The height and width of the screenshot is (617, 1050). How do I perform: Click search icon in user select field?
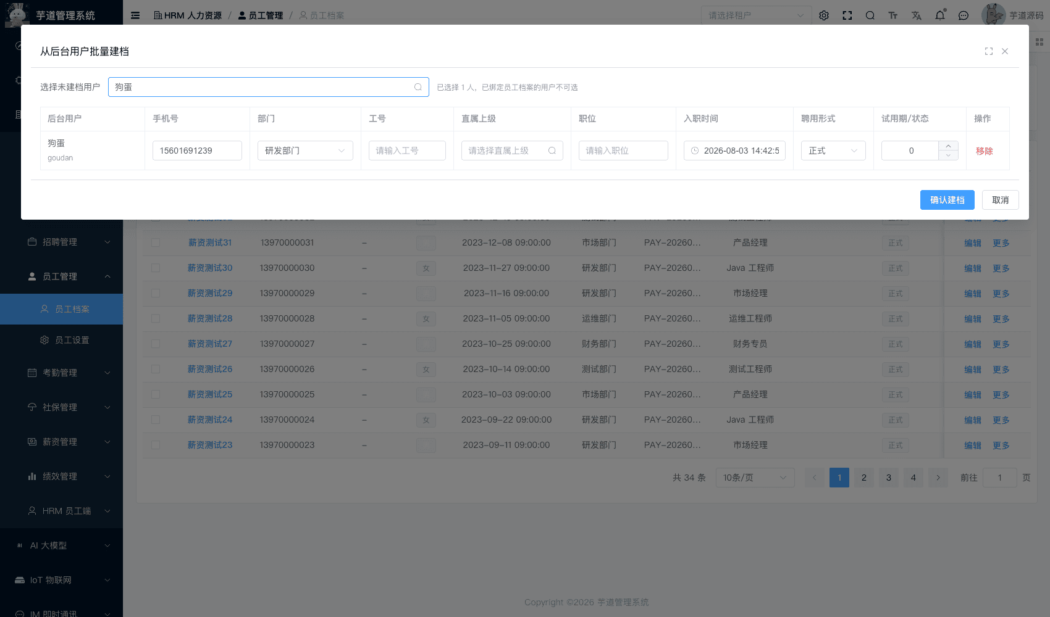[x=418, y=87]
